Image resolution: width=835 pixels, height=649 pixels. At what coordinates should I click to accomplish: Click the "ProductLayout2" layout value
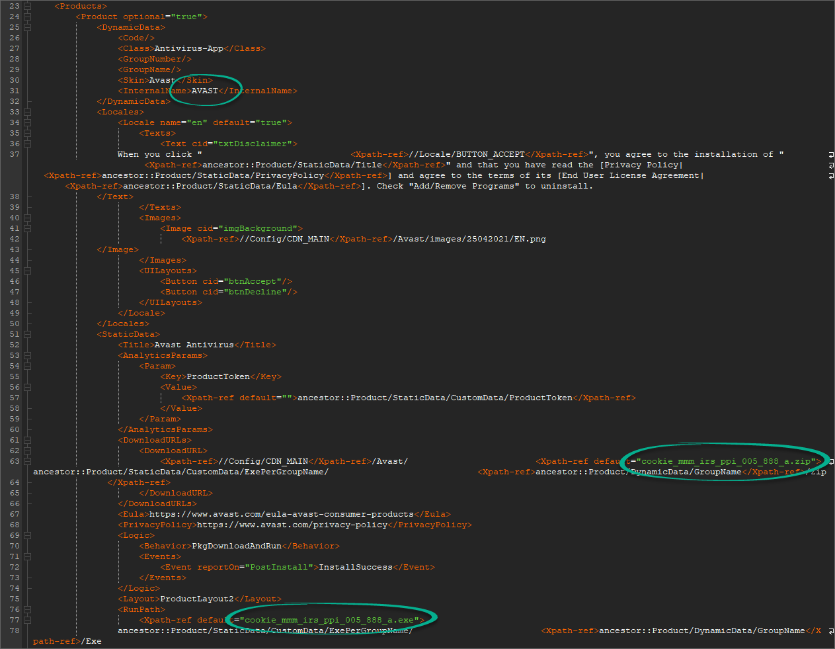pos(197,599)
